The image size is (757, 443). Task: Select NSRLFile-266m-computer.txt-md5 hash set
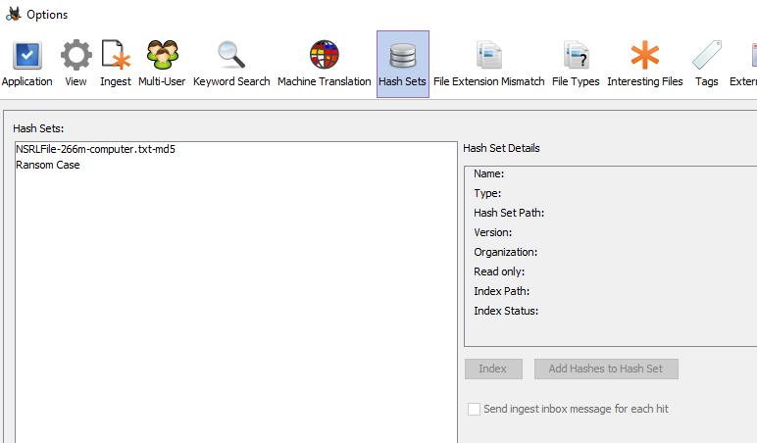(x=95, y=150)
